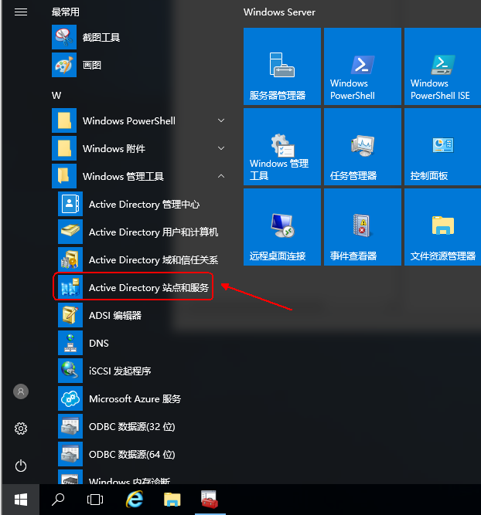The height and width of the screenshot is (515, 481).
Task: Click the user account button
Action: (x=21, y=391)
